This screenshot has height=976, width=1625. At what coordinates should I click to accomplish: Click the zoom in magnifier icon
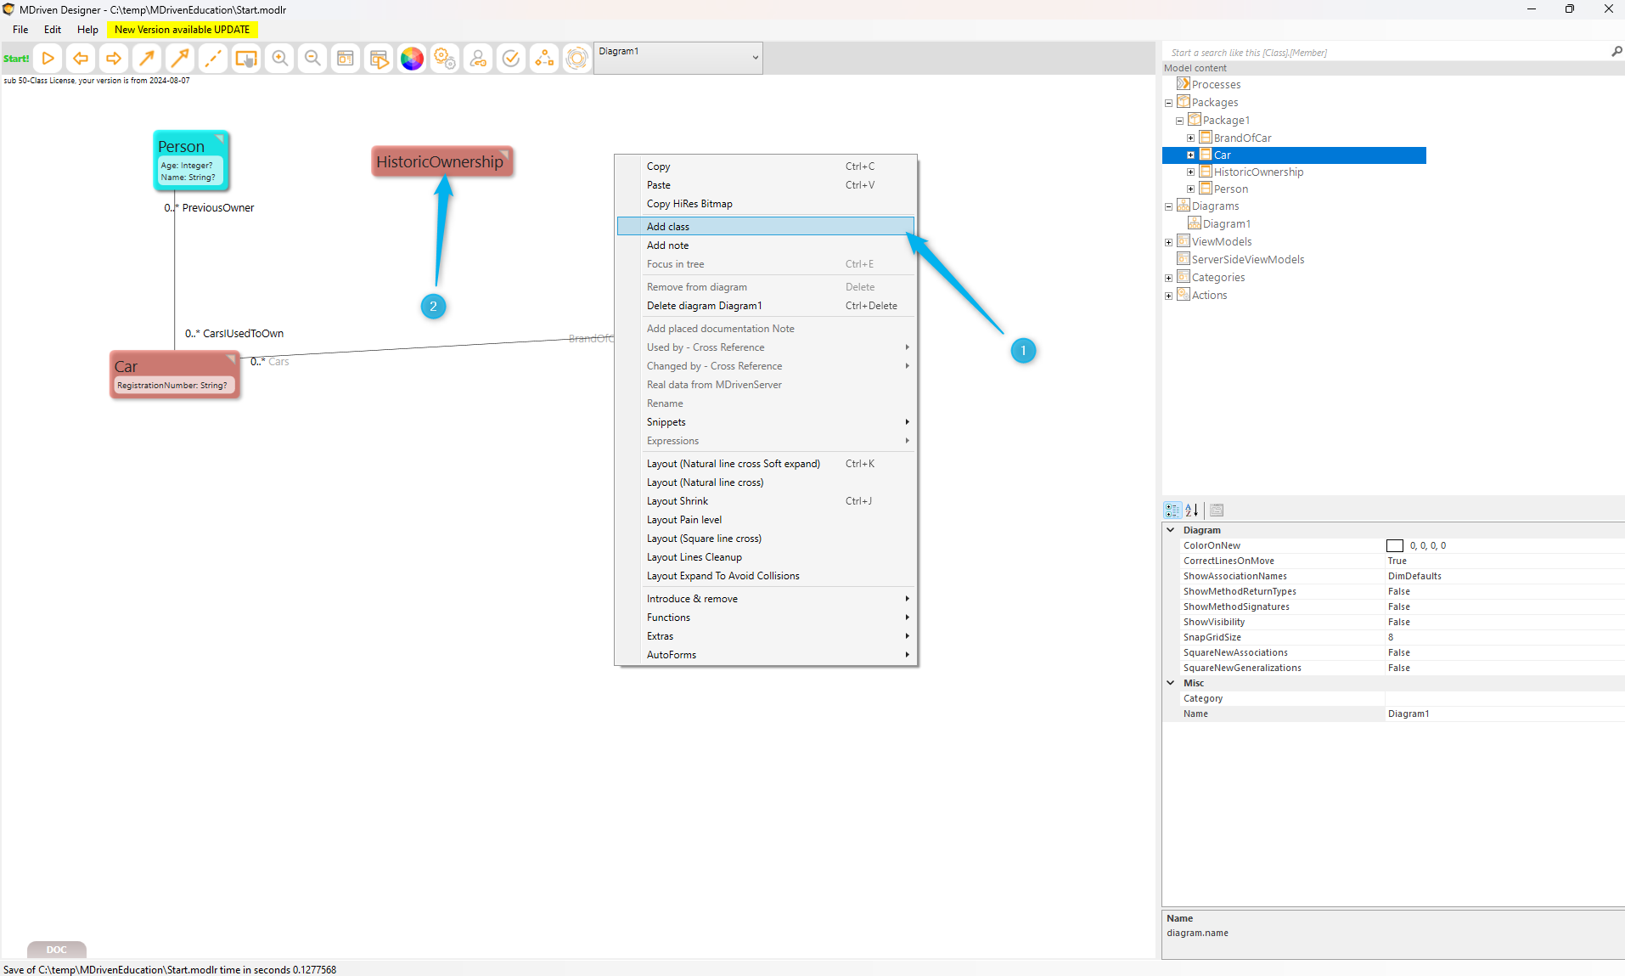click(x=279, y=59)
